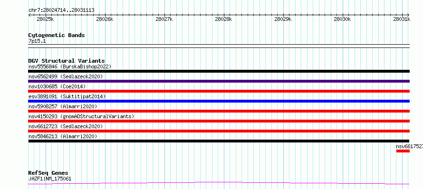Click the 28030k ruler mark
This screenshot has width=423, height=189.
click(x=342, y=19)
